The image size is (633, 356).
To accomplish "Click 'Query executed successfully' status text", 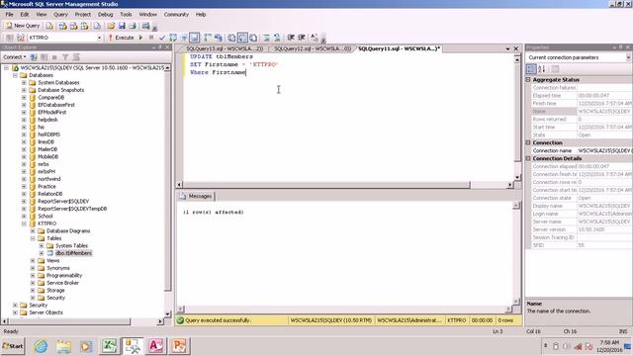I will (x=218, y=320).
